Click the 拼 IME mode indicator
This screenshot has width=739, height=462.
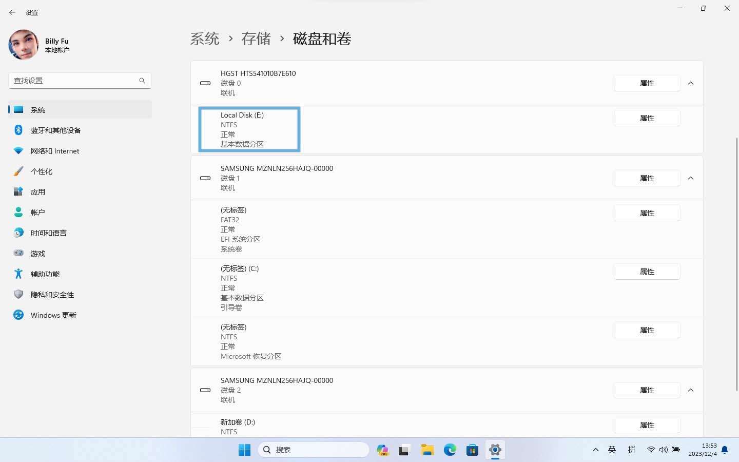[x=632, y=450]
